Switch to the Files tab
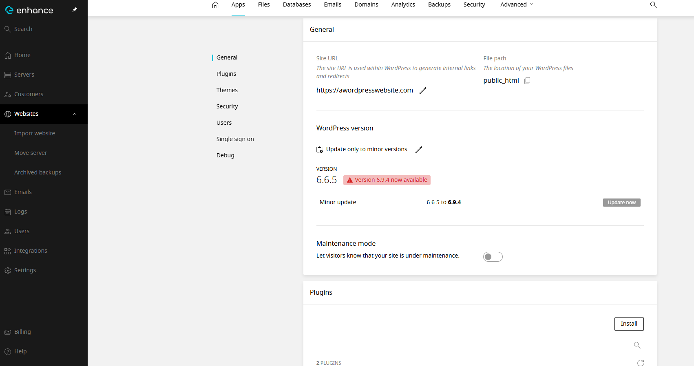 pos(264,4)
